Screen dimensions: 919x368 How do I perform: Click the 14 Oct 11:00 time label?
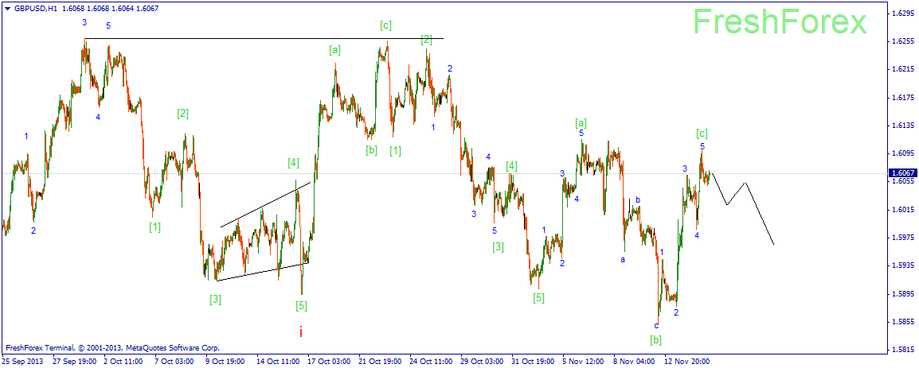pyautogui.click(x=280, y=362)
